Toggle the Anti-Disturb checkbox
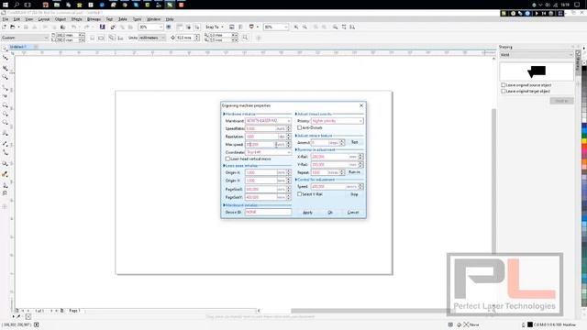The height and width of the screenshot is (330, 587). click(x=300, y=128)
